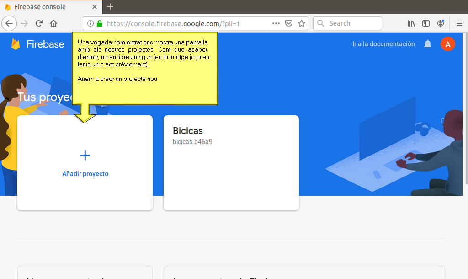Follow the Ir a la documentación link
Viewport: 468px width, 279px height.
click(x=383, y=44)
